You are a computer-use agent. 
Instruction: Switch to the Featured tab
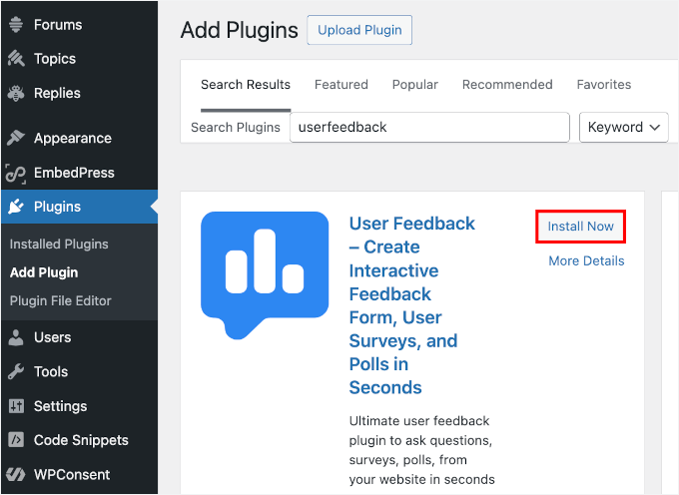(341, 85)
